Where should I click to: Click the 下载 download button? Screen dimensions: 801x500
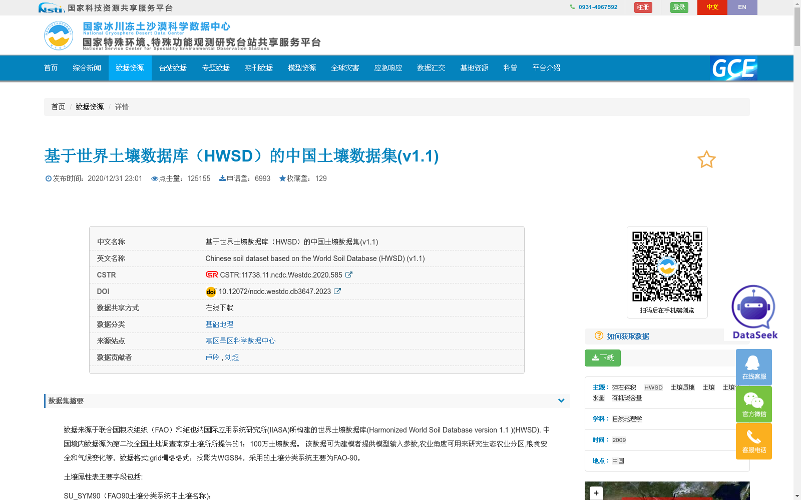click(602, 358)
